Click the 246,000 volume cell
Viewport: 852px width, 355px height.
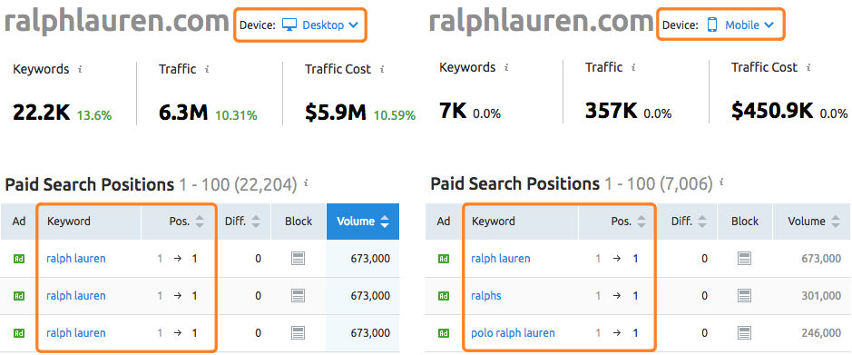click(822, 332)
